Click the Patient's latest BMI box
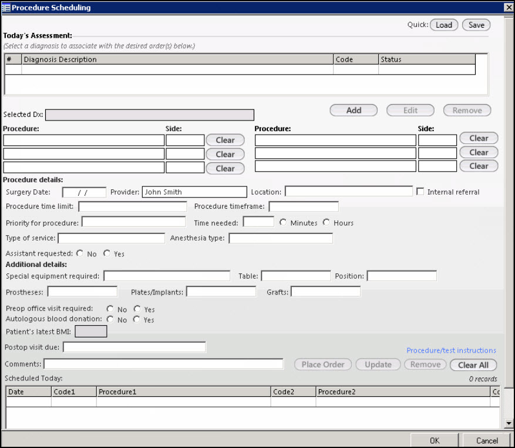 [91, 332]
